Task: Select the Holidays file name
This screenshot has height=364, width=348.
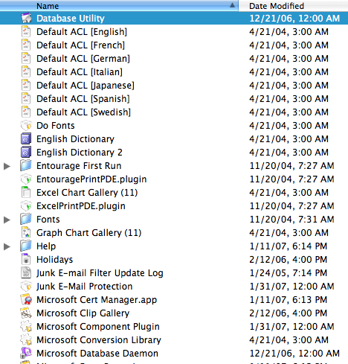Action: [54, 260]
